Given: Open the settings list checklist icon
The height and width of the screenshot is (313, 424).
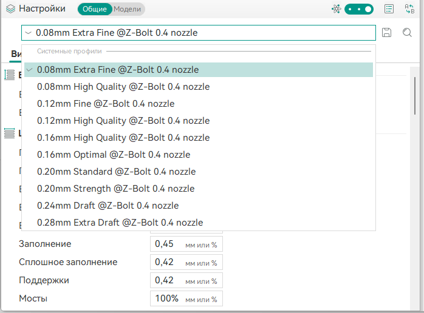Looking at the screenshot, I should (389, 9).
